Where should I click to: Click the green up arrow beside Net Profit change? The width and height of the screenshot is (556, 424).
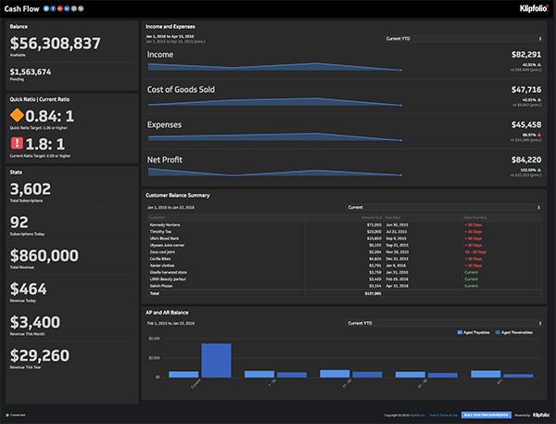[539, 170]
